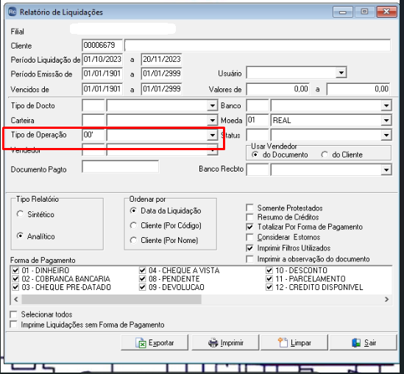
Task: Tick the Selecionar todos checkbox
Action: coord(13,314)
